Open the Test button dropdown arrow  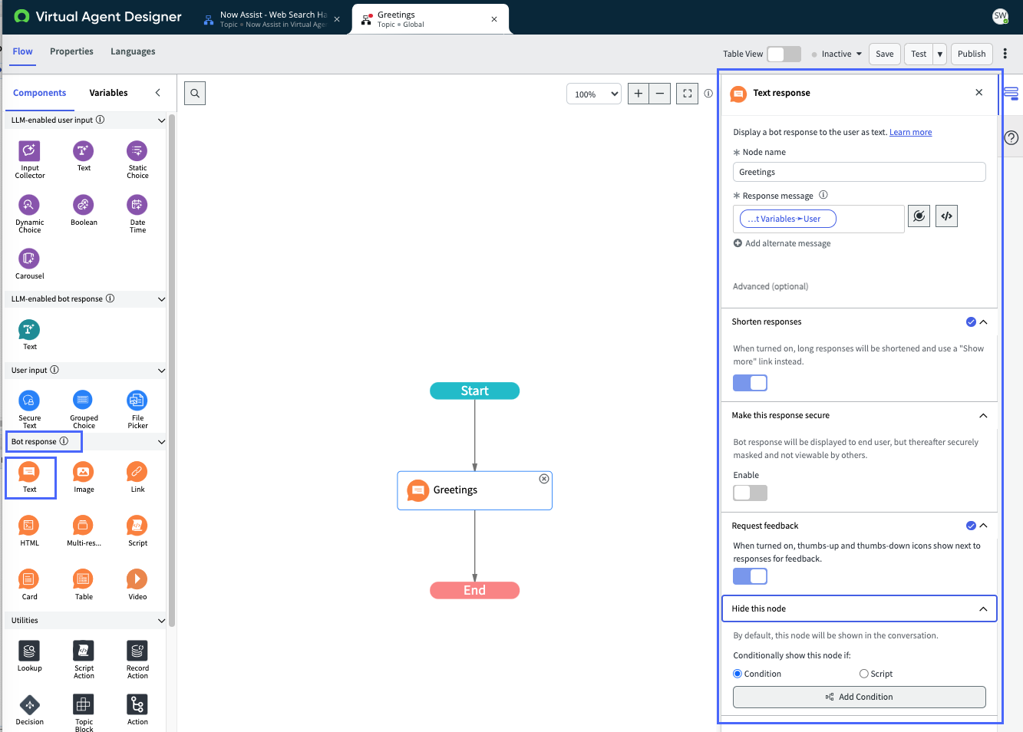click(939, 54)
